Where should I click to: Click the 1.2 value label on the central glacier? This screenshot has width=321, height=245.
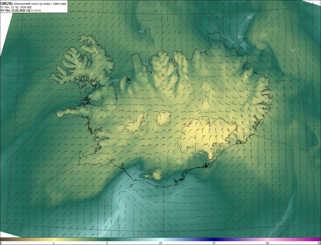(162, 119)
